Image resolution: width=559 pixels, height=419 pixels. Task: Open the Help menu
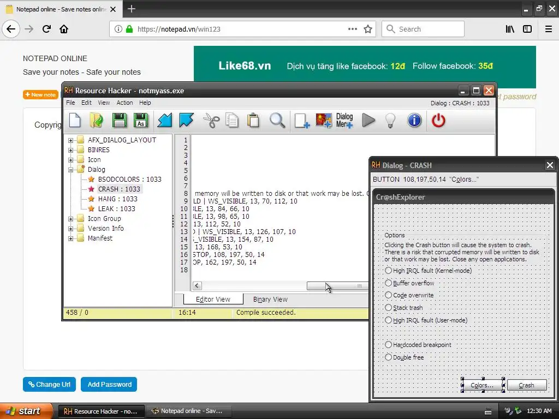[145, 103]
